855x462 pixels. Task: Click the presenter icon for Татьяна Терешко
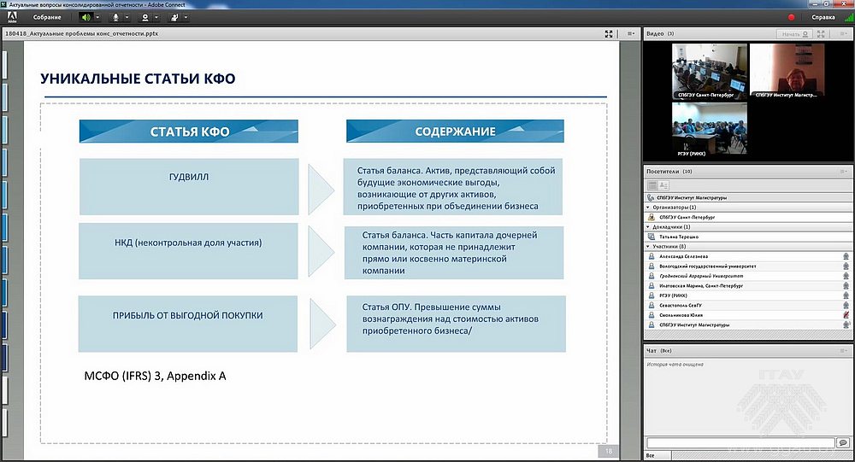click(651, 237)
